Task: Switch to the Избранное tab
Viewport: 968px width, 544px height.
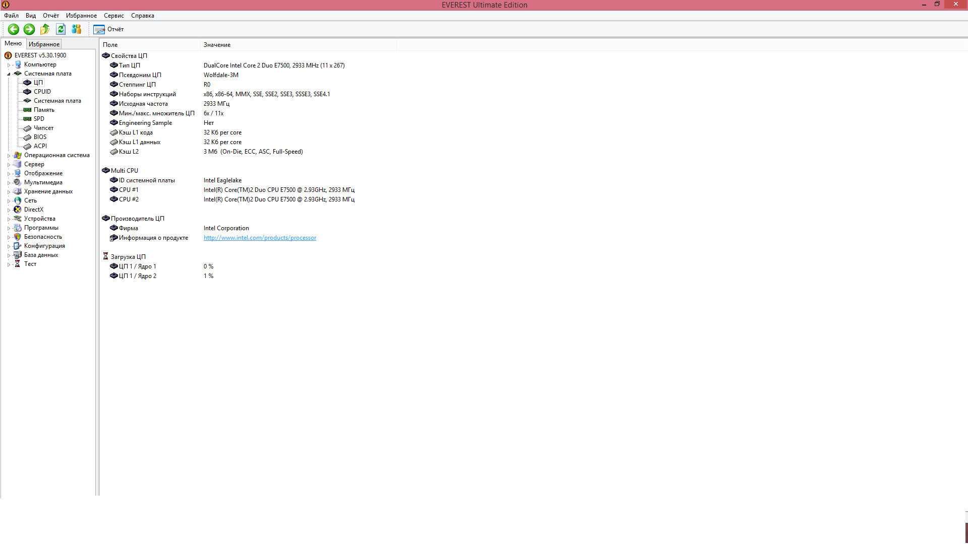Action: pyautogui.click(x=44, y=44)
